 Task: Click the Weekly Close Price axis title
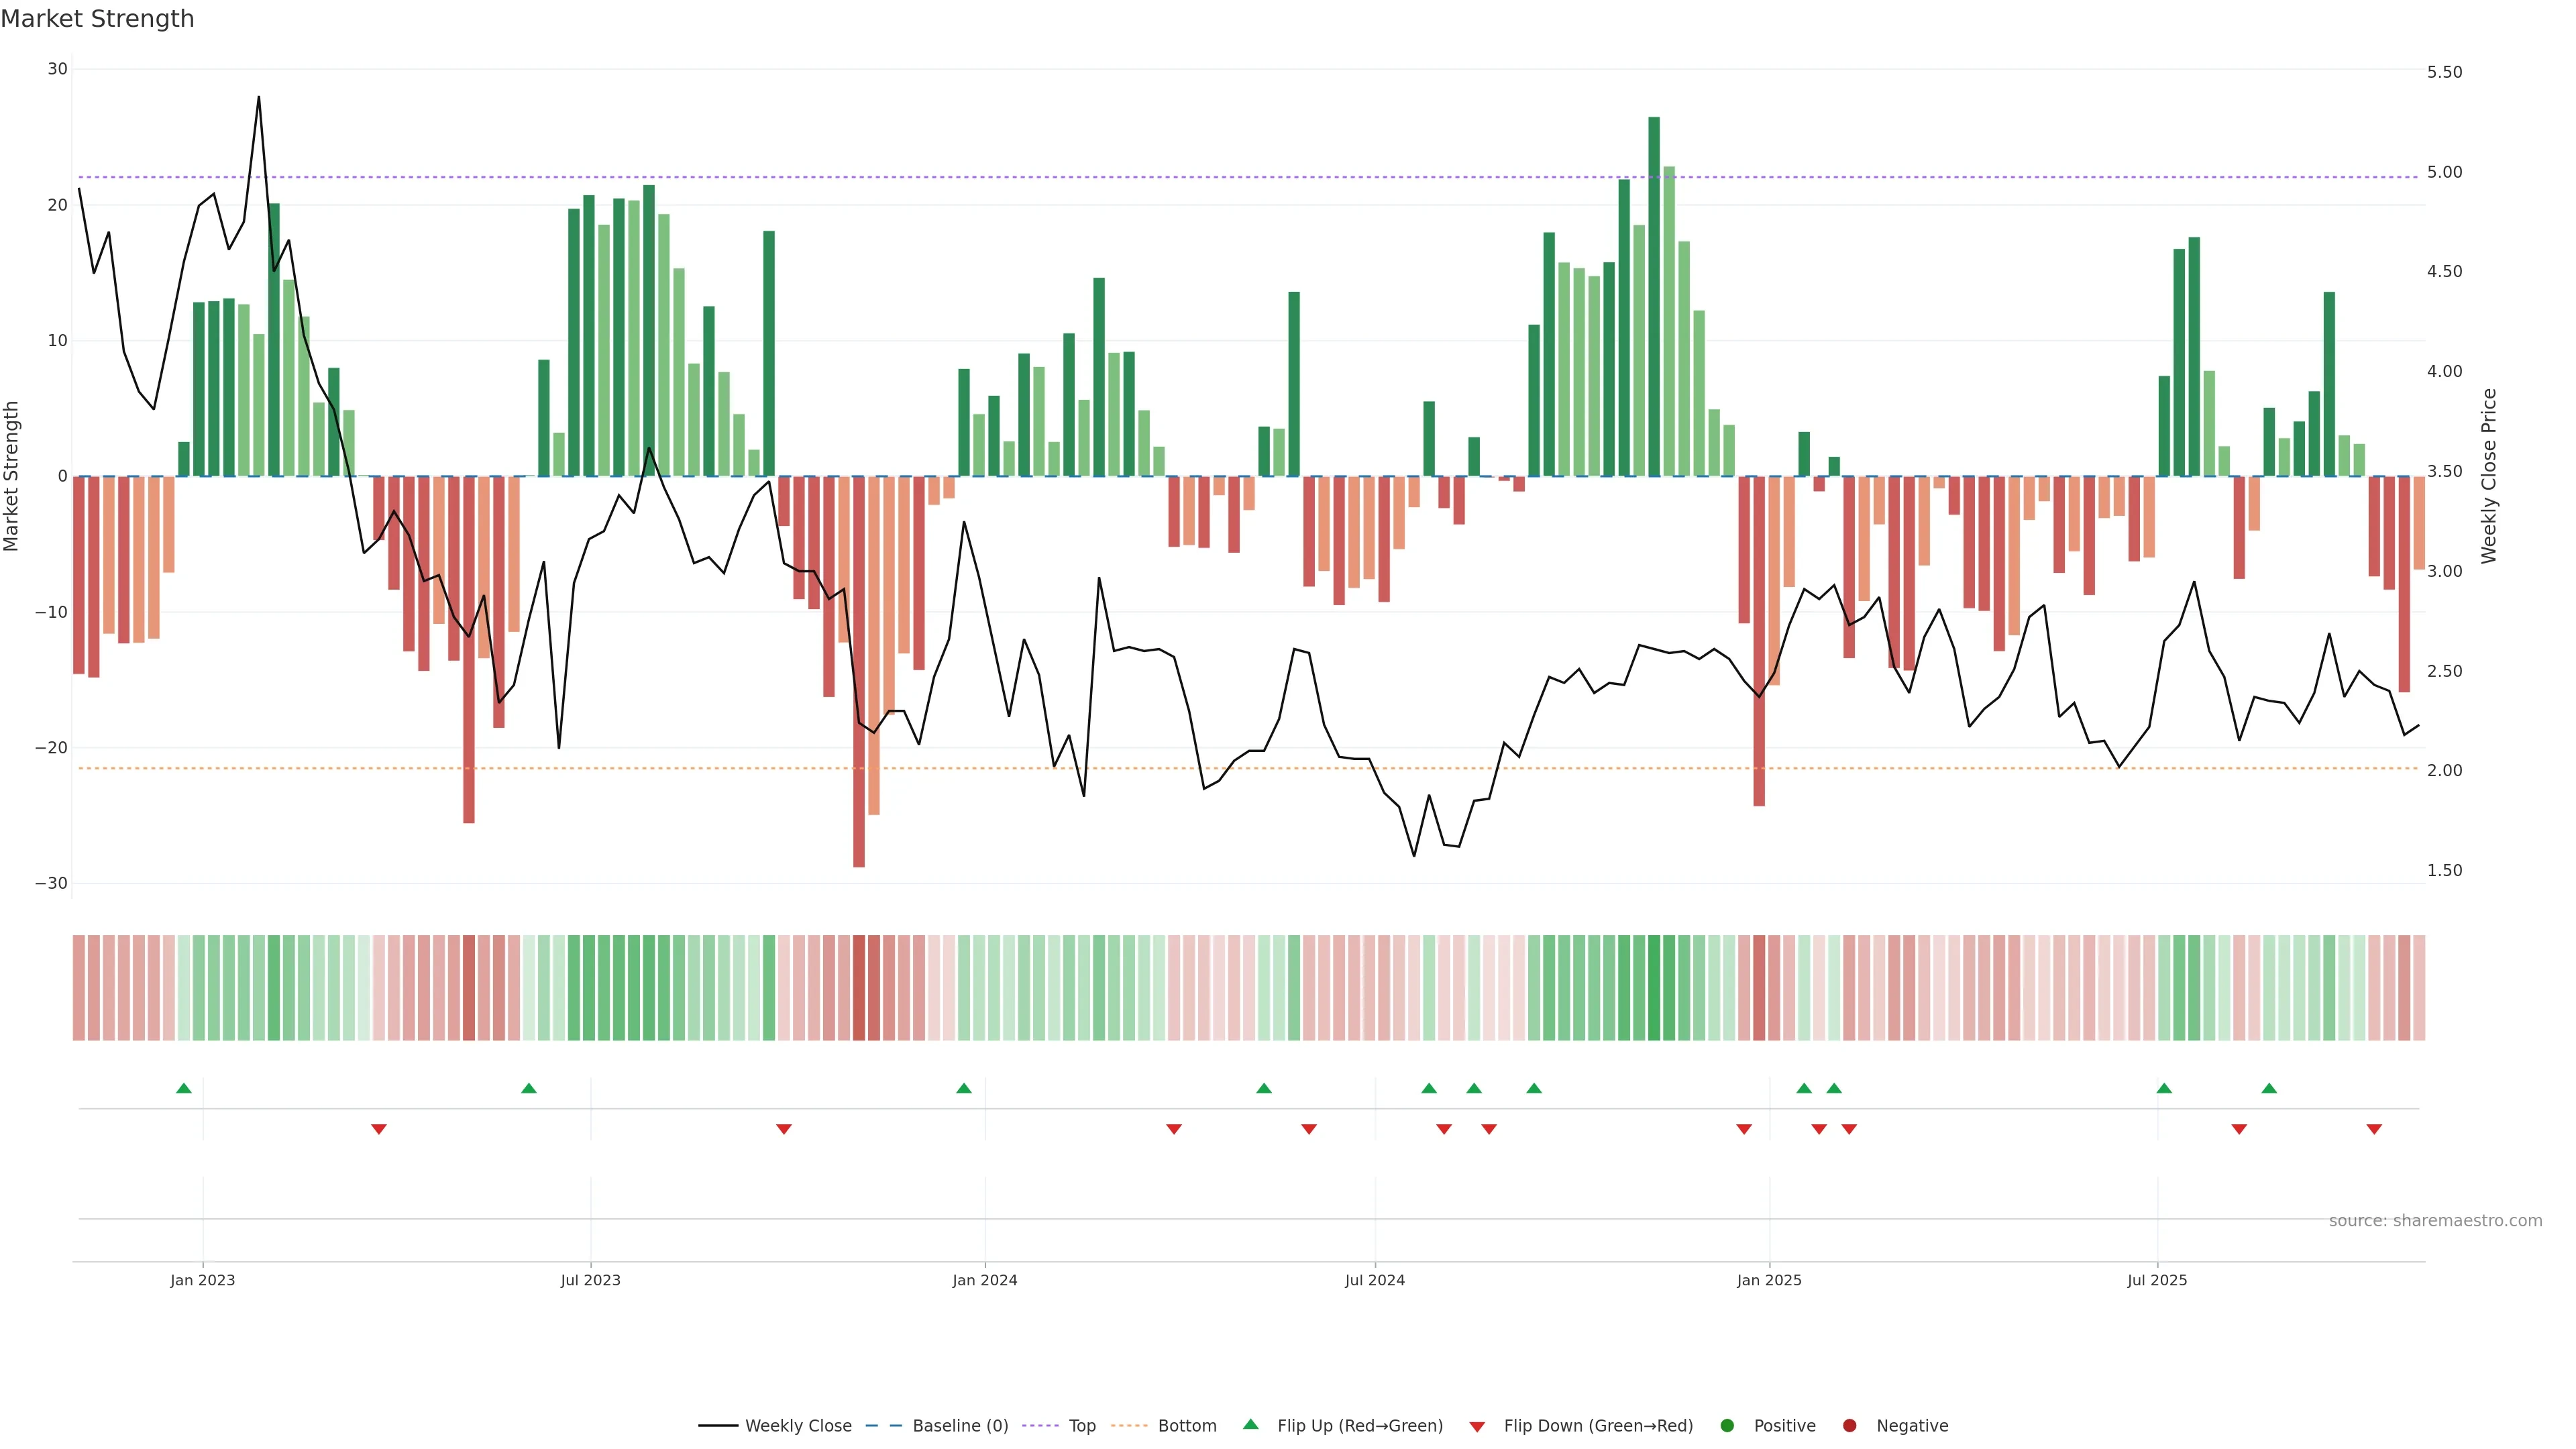click(2489, 476)
